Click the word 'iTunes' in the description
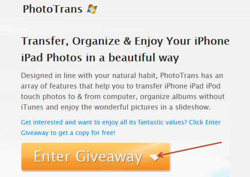 (32, 107)
